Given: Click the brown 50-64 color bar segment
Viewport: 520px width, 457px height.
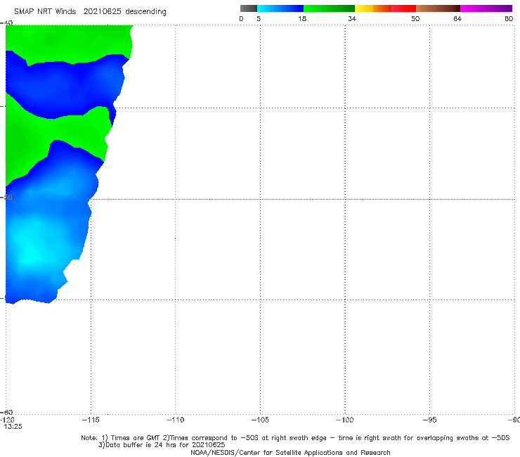Looking at the screenshot, I should (x=438, y=8).
